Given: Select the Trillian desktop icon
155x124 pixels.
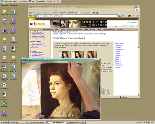Looking at the screenshot, I should click(14, 40).
